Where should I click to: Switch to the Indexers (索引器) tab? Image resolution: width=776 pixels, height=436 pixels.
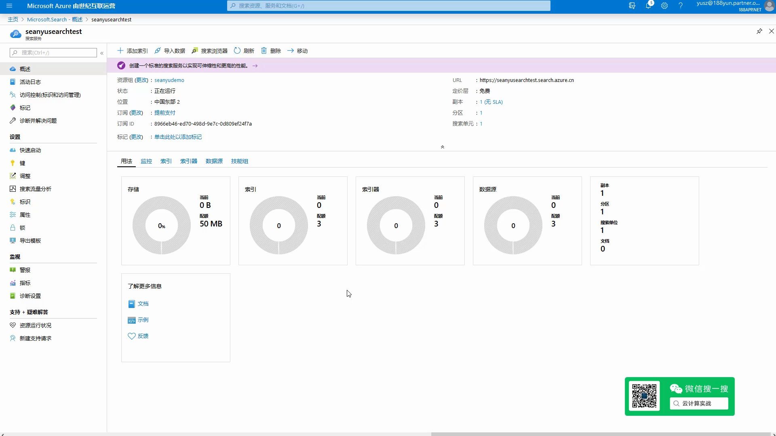click(189, 161)
